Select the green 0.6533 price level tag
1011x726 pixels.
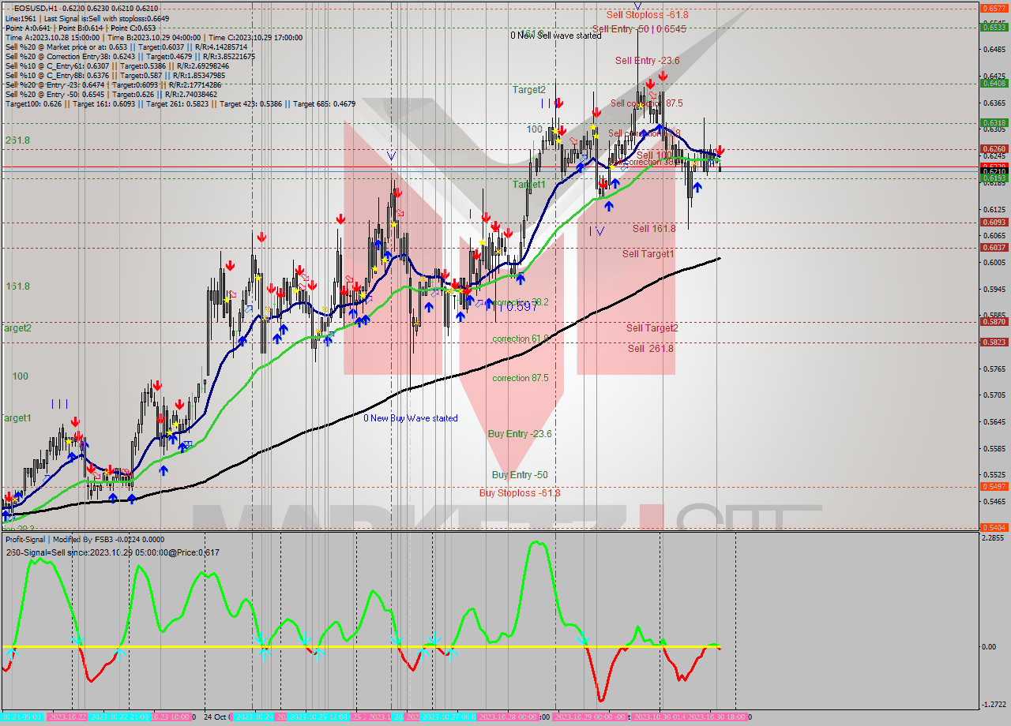(x=993, y=27)
